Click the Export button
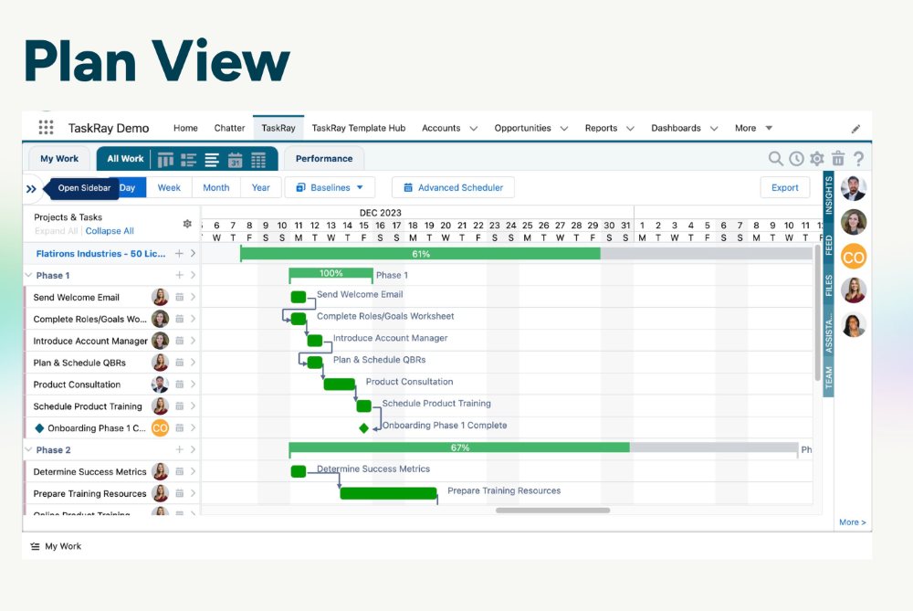This screenshot has width=913, height=611. click(784, 187)
